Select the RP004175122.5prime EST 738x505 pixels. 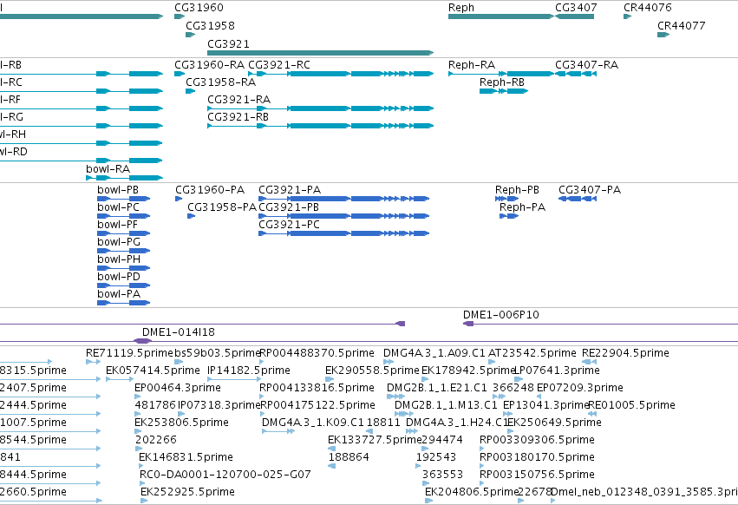(262, 414)
